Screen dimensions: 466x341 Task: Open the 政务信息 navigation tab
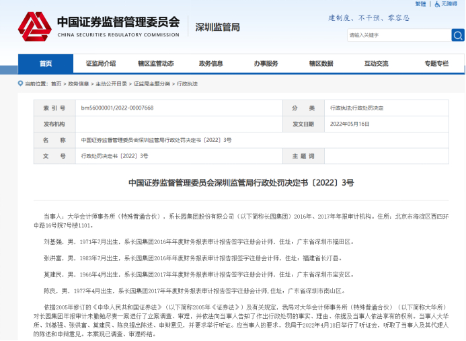coord(211,64)
